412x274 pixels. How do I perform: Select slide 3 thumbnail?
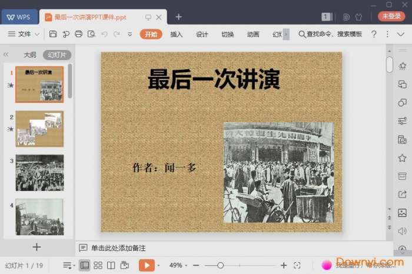pos(39,172)
